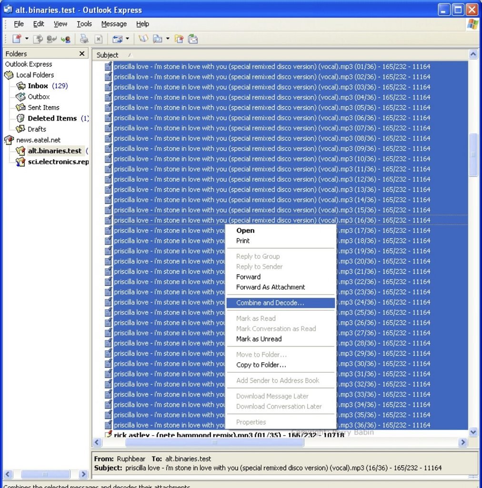Expand the New Post dropdown arrow
Screen dimensions: 482x488
(27, 39)
